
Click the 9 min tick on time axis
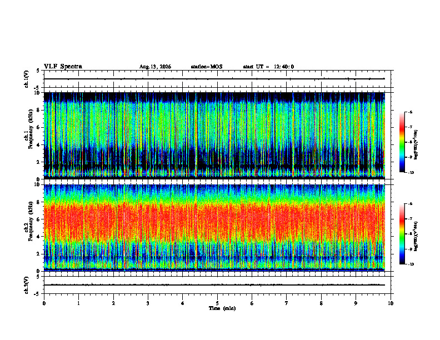pos(356,303)
